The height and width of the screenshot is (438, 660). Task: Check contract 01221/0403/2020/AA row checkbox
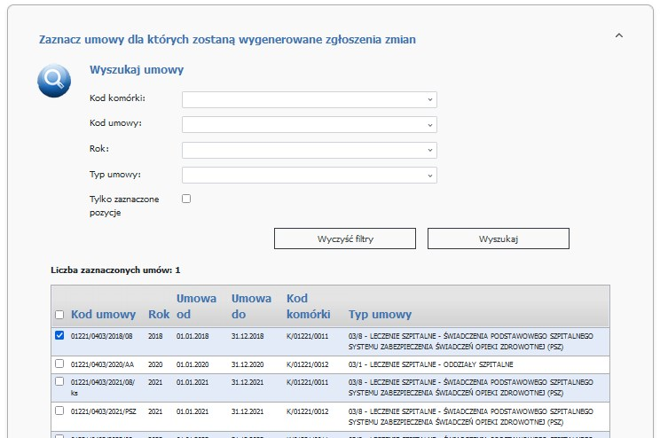pos(59,364)
